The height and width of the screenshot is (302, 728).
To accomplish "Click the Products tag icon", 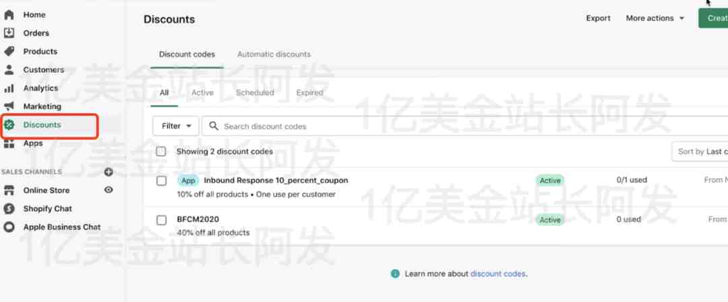I will point(9,51).
